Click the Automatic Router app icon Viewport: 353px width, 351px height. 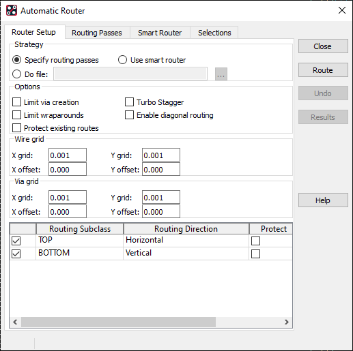[12, 10]
